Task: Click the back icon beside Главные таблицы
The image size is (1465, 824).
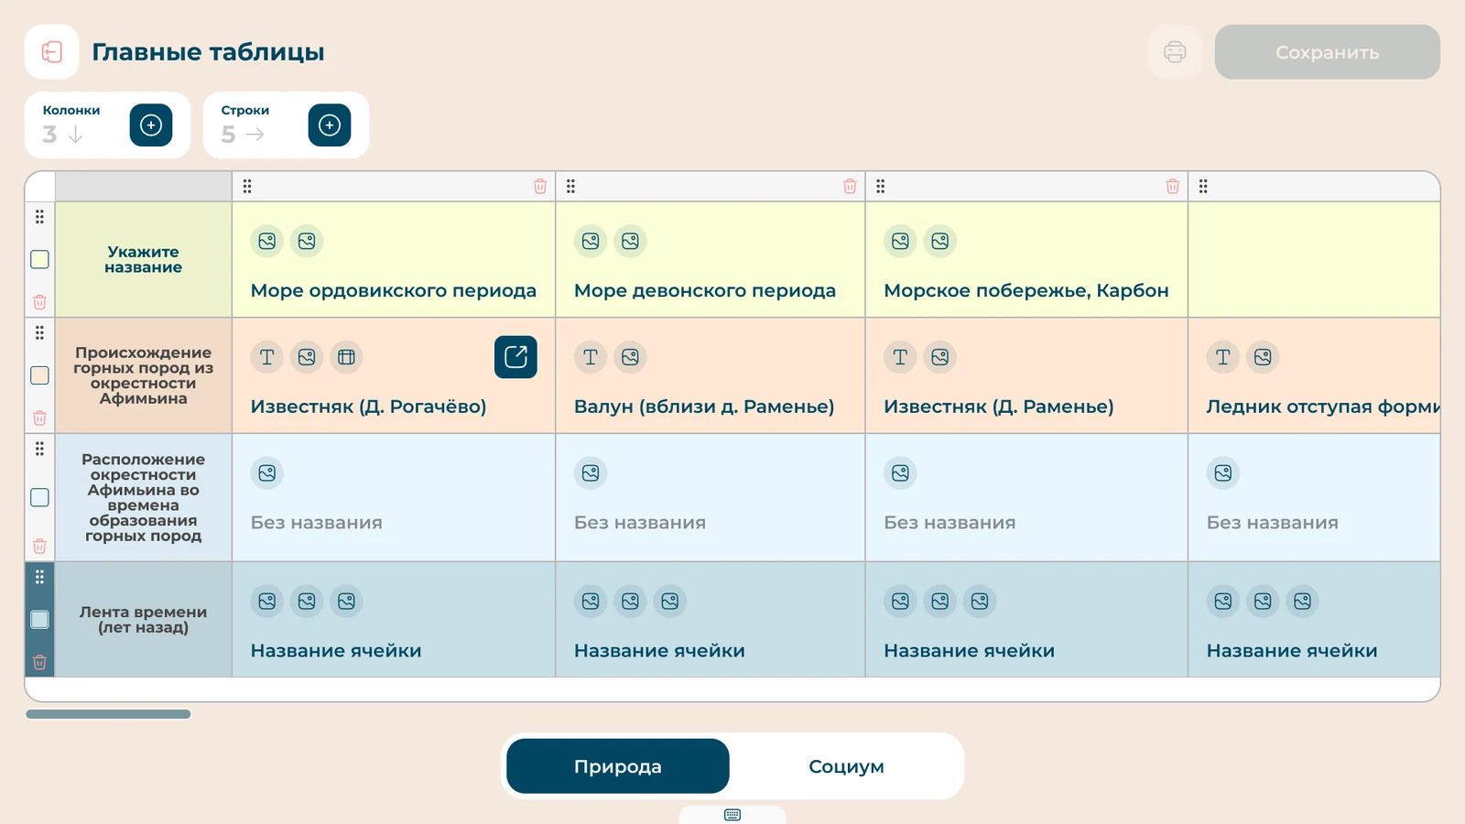Action: coord(52,52)
